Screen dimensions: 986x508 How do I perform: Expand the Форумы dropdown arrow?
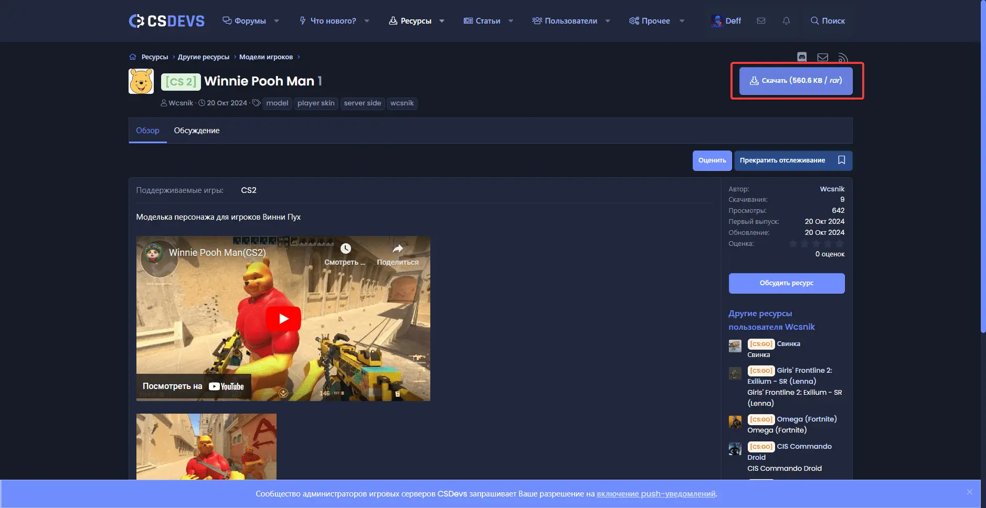[x=277, y=21]
